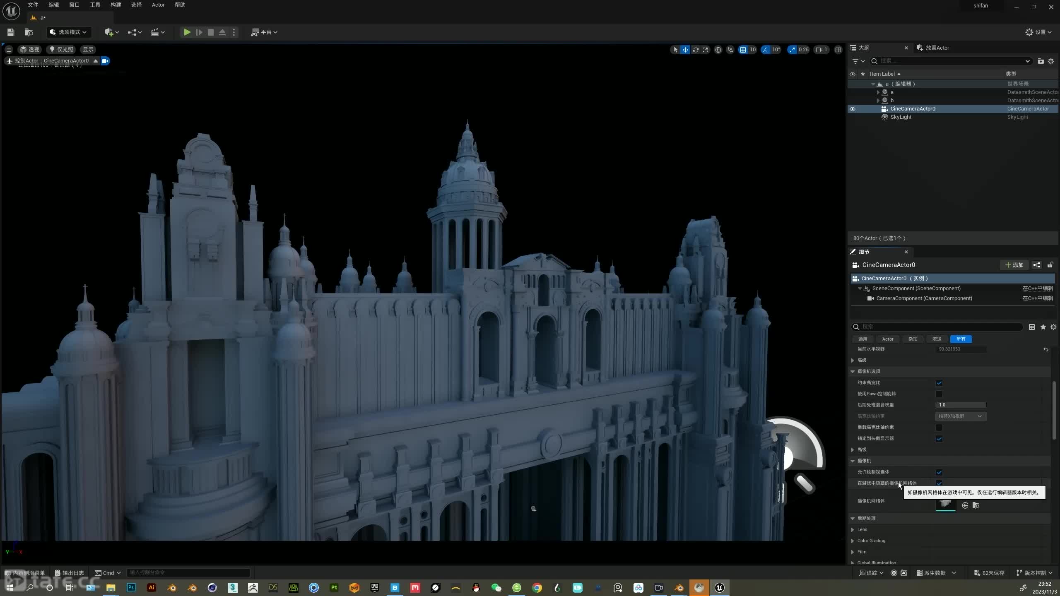Image resolution: width=1060 pixels, height=596 pixels.
Task: Save the current level with the disk icon
Action: pyautogui.click(x=11, y=32)
